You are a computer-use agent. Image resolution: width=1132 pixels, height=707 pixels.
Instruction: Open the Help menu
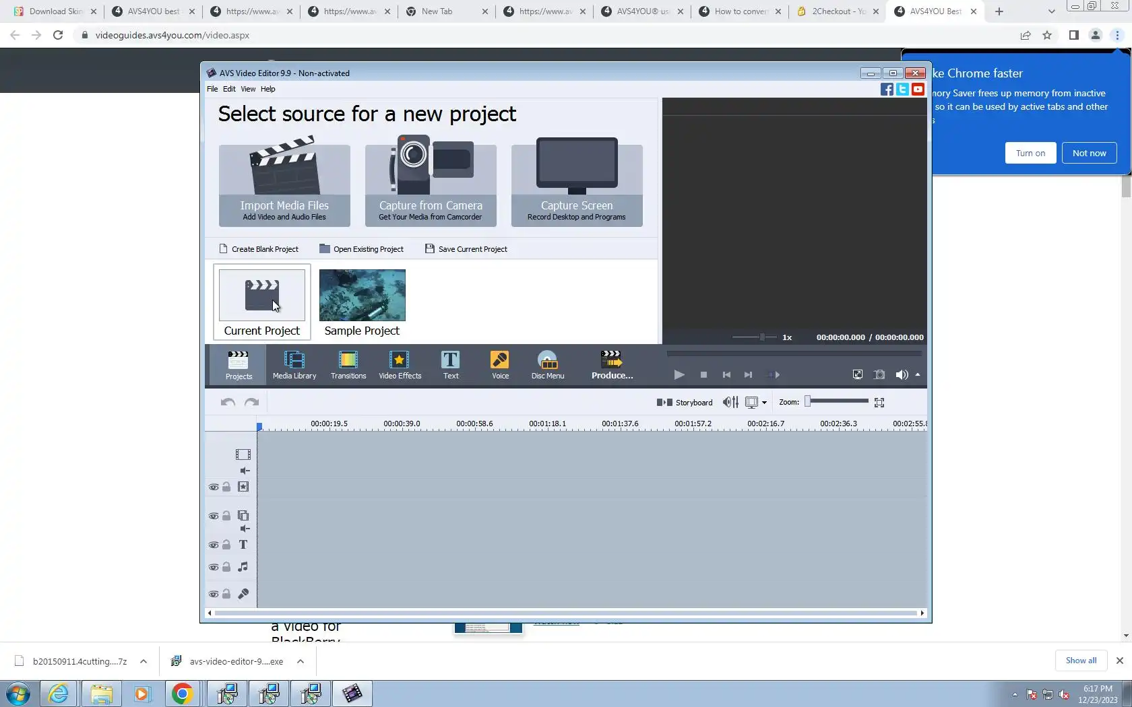click(x=268, y=89)
